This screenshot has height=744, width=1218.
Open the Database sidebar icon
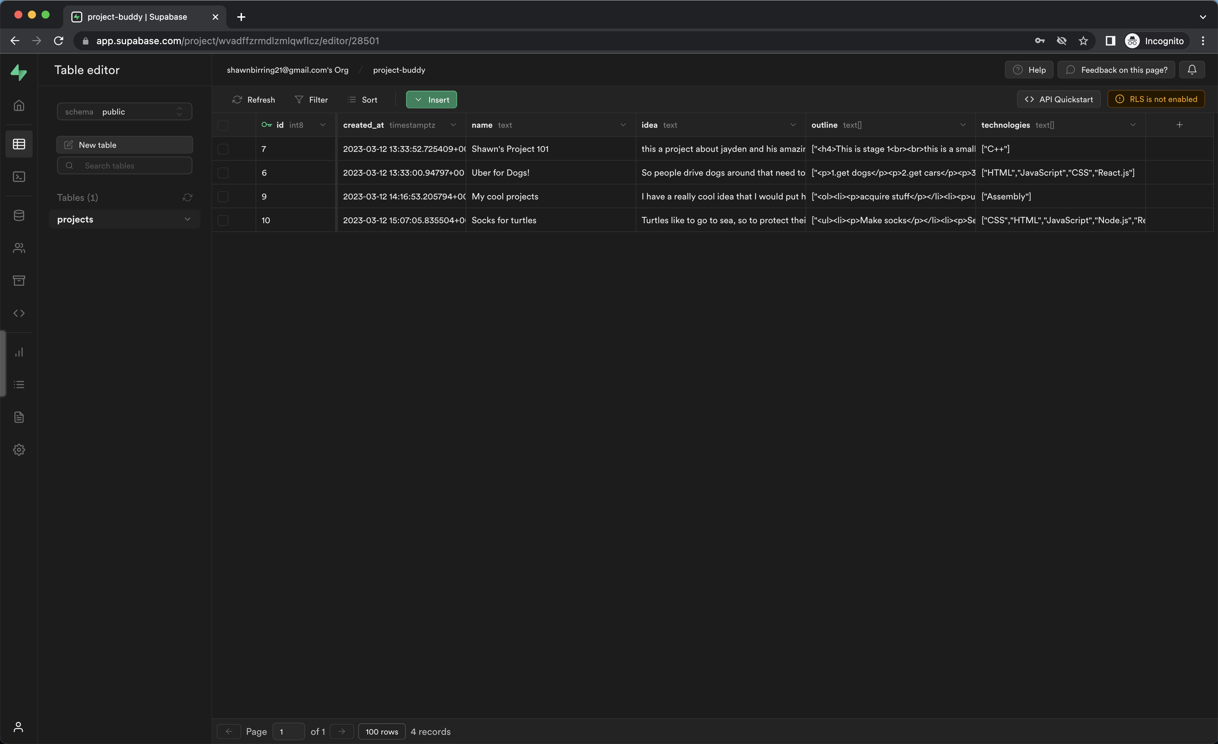[x=19, y=215]
